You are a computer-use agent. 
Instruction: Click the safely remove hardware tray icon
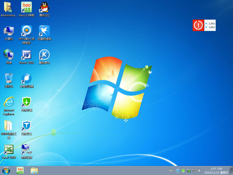pyautogui.click(x=189, y=171)
